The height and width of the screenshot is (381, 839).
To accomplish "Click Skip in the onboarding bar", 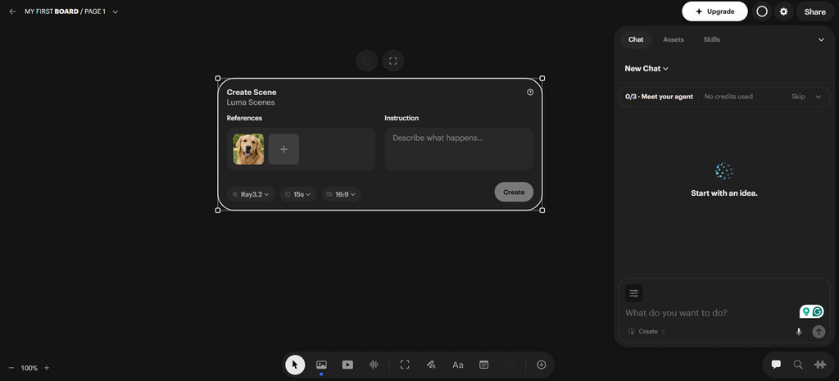I will pyautogui.click(x=798, y=97).
